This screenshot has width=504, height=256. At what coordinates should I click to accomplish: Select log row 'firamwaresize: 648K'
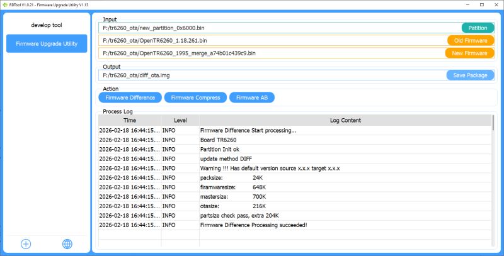coord(295,187)
